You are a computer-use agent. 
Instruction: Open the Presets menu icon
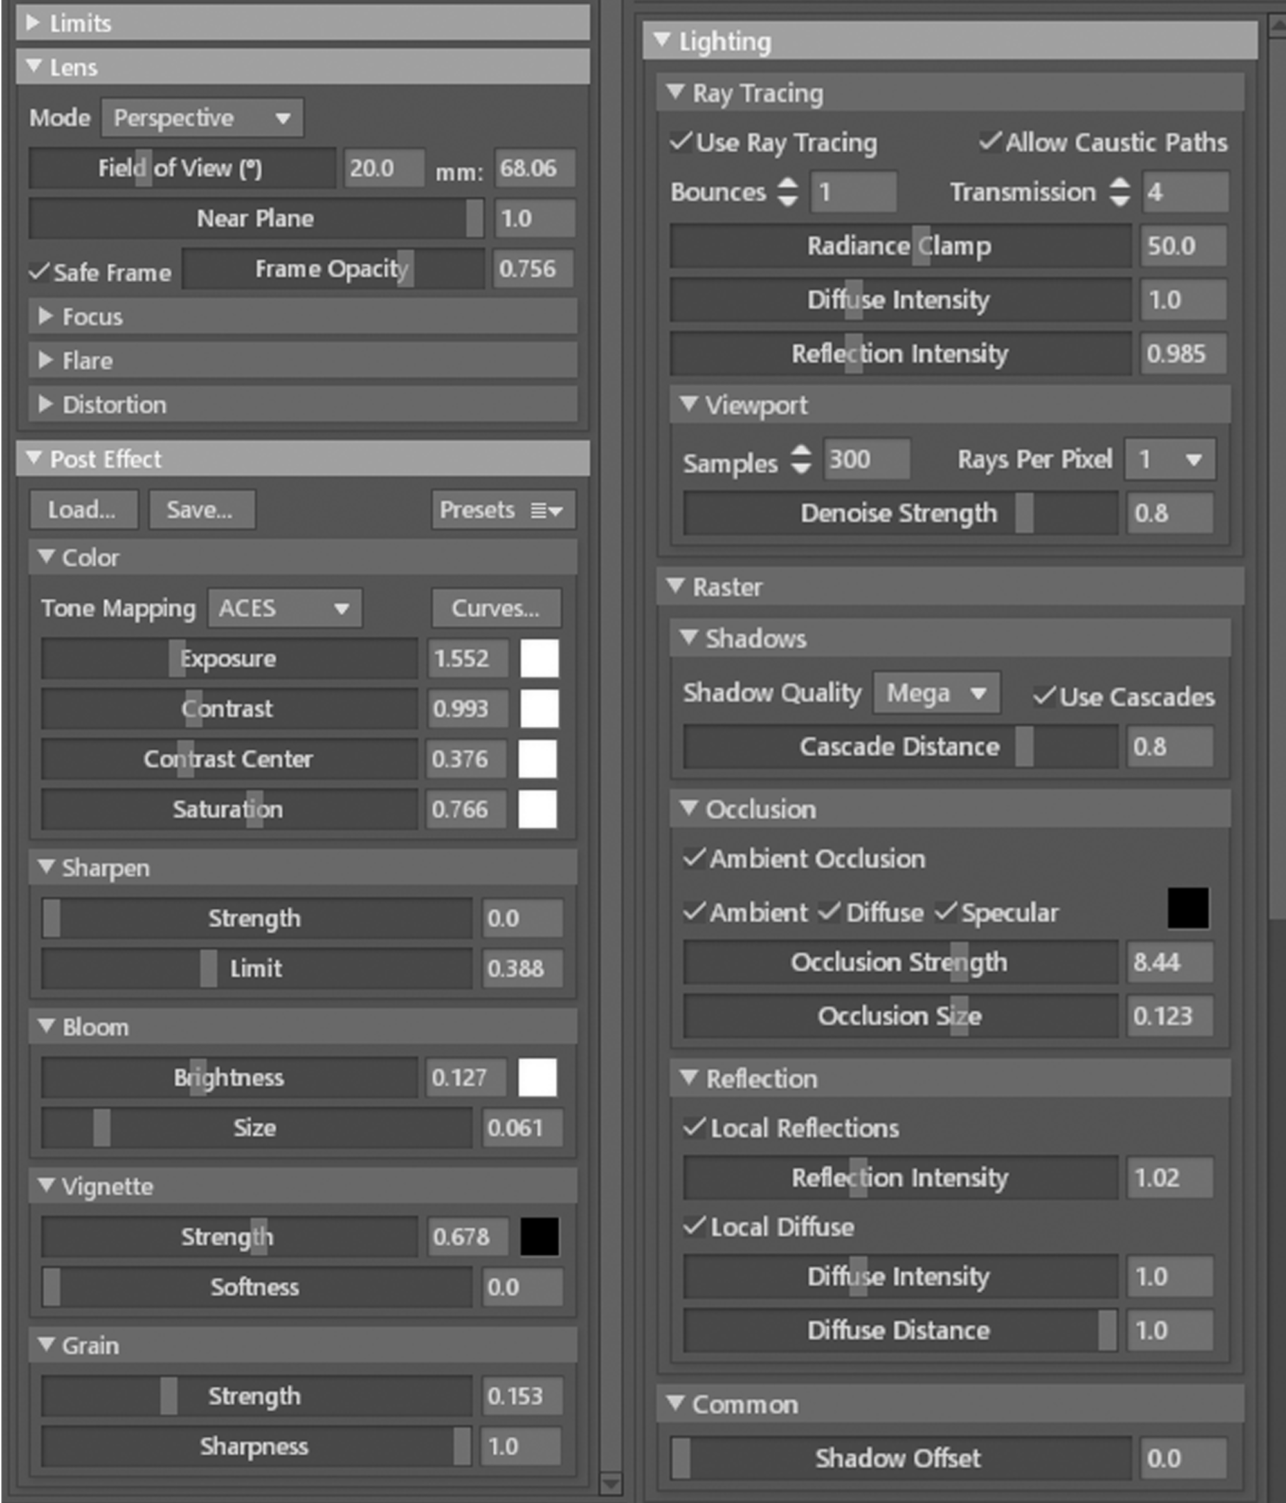pos(546,511)
